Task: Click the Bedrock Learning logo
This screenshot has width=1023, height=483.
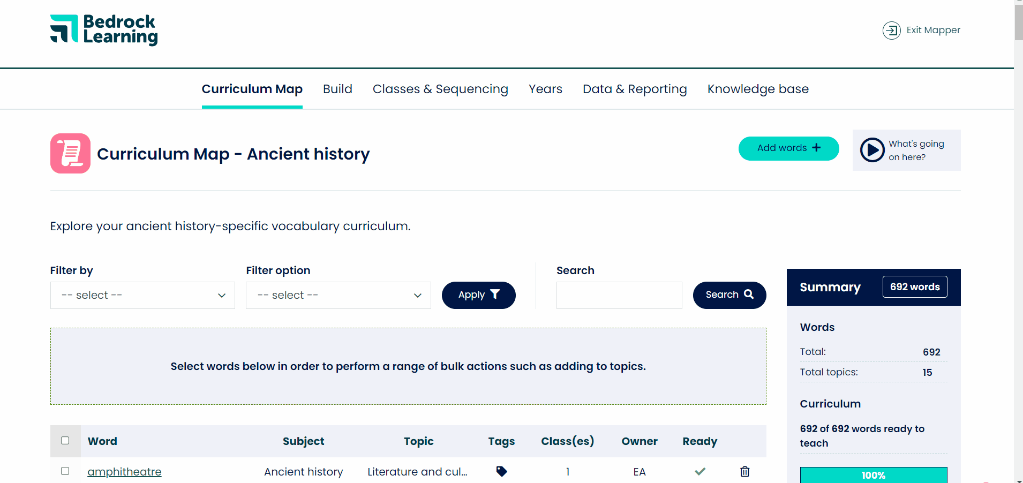Action: click(x=104, y=30)
